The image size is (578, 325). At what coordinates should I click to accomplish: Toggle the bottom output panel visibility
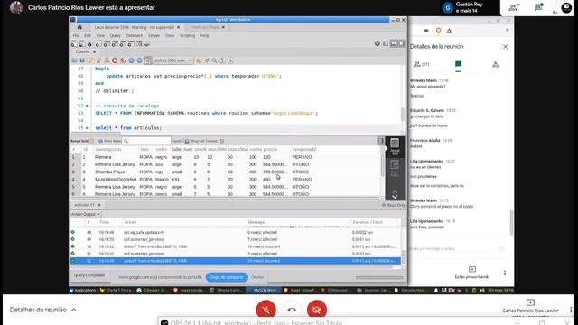tap(394, 43)
